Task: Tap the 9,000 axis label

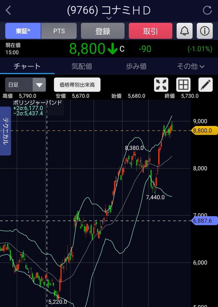Action: click(x=200, y=121)
